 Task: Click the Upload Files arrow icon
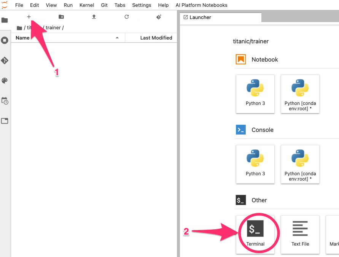point(94,17)
